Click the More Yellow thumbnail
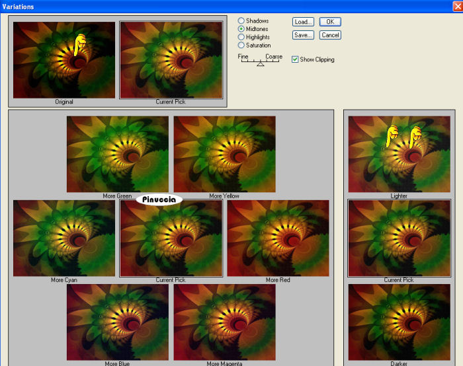463x366 pixels. [x=224, y=154]
